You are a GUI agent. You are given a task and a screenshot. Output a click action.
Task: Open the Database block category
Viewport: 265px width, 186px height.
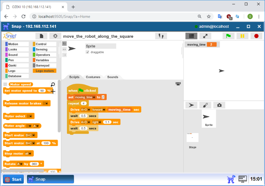point(17,76)
